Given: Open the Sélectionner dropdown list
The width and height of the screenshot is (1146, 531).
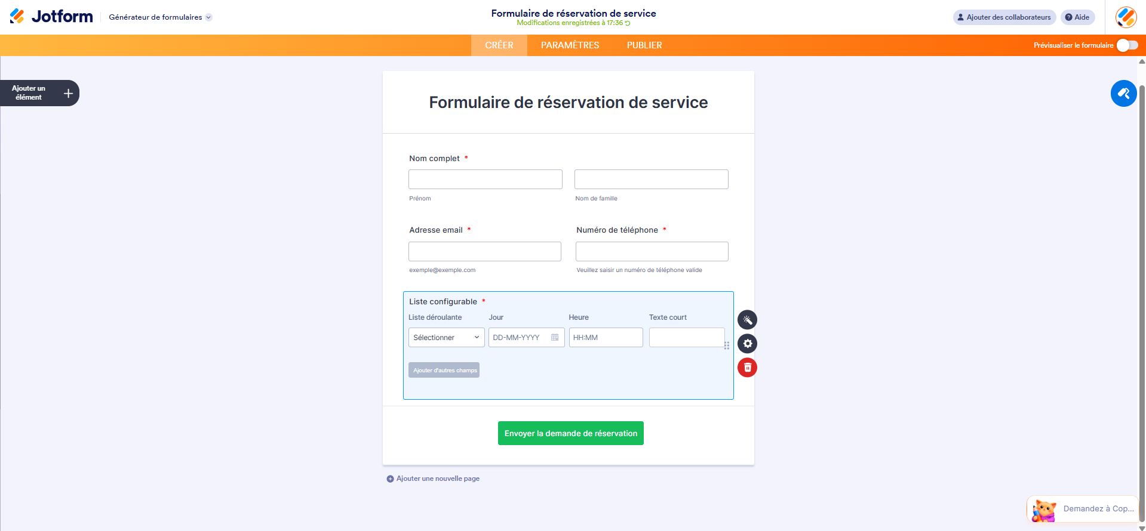Looking at the screenshot, I should tap(446, 337).
